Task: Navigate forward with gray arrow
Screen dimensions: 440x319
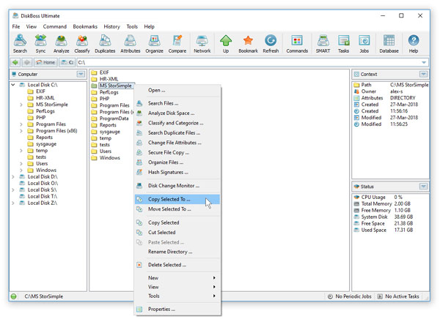Action: point(27,62)
